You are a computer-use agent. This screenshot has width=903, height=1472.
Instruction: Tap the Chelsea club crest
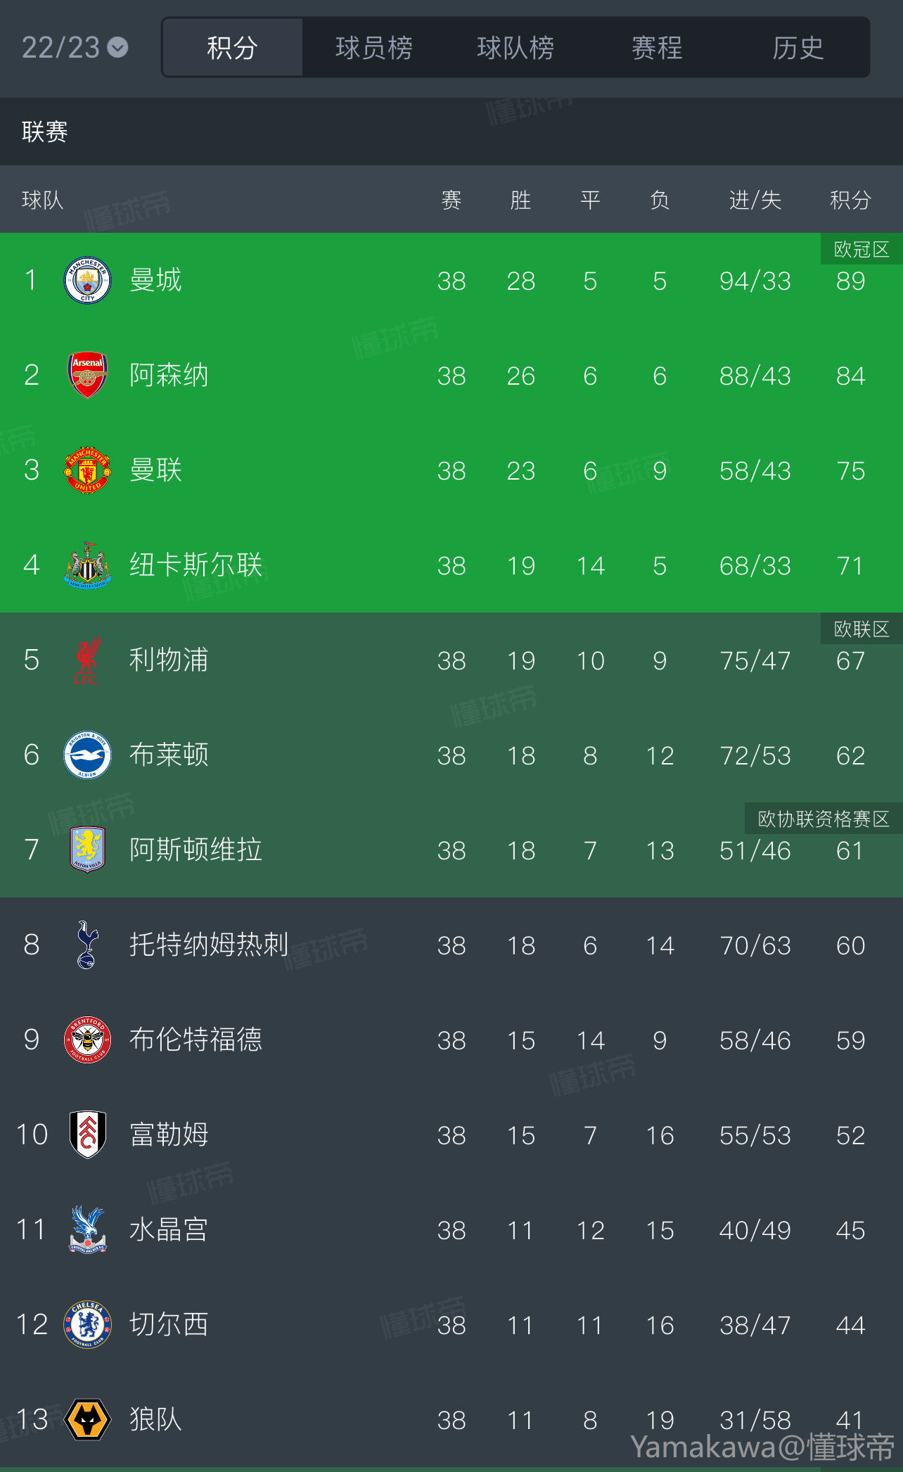pyautogui.click(x=87, y=1324)
